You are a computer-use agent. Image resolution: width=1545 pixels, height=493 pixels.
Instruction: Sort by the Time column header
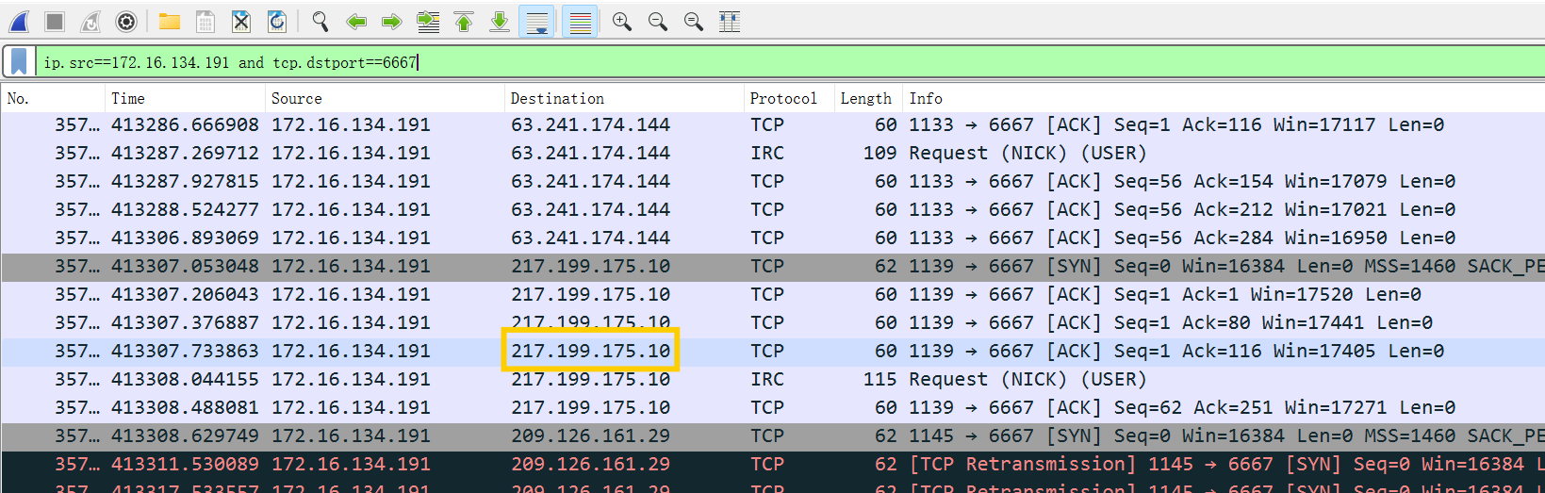[x=185, y=98]
